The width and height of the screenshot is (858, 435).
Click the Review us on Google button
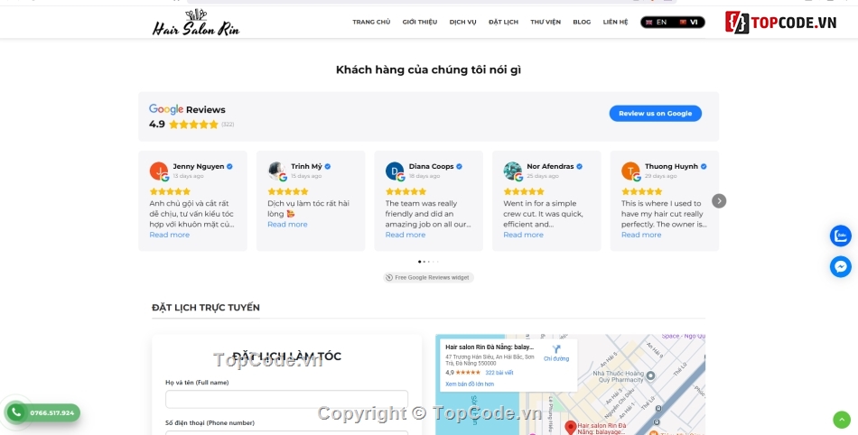[655, 113]
